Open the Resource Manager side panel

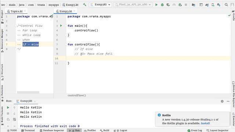tap(2, 40)
